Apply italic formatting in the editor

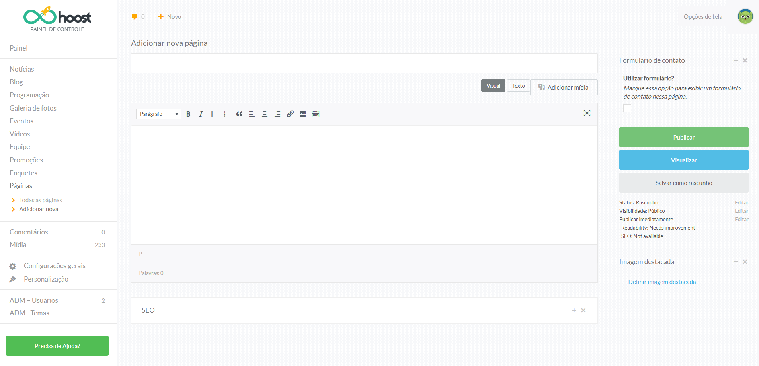[201, 114]
